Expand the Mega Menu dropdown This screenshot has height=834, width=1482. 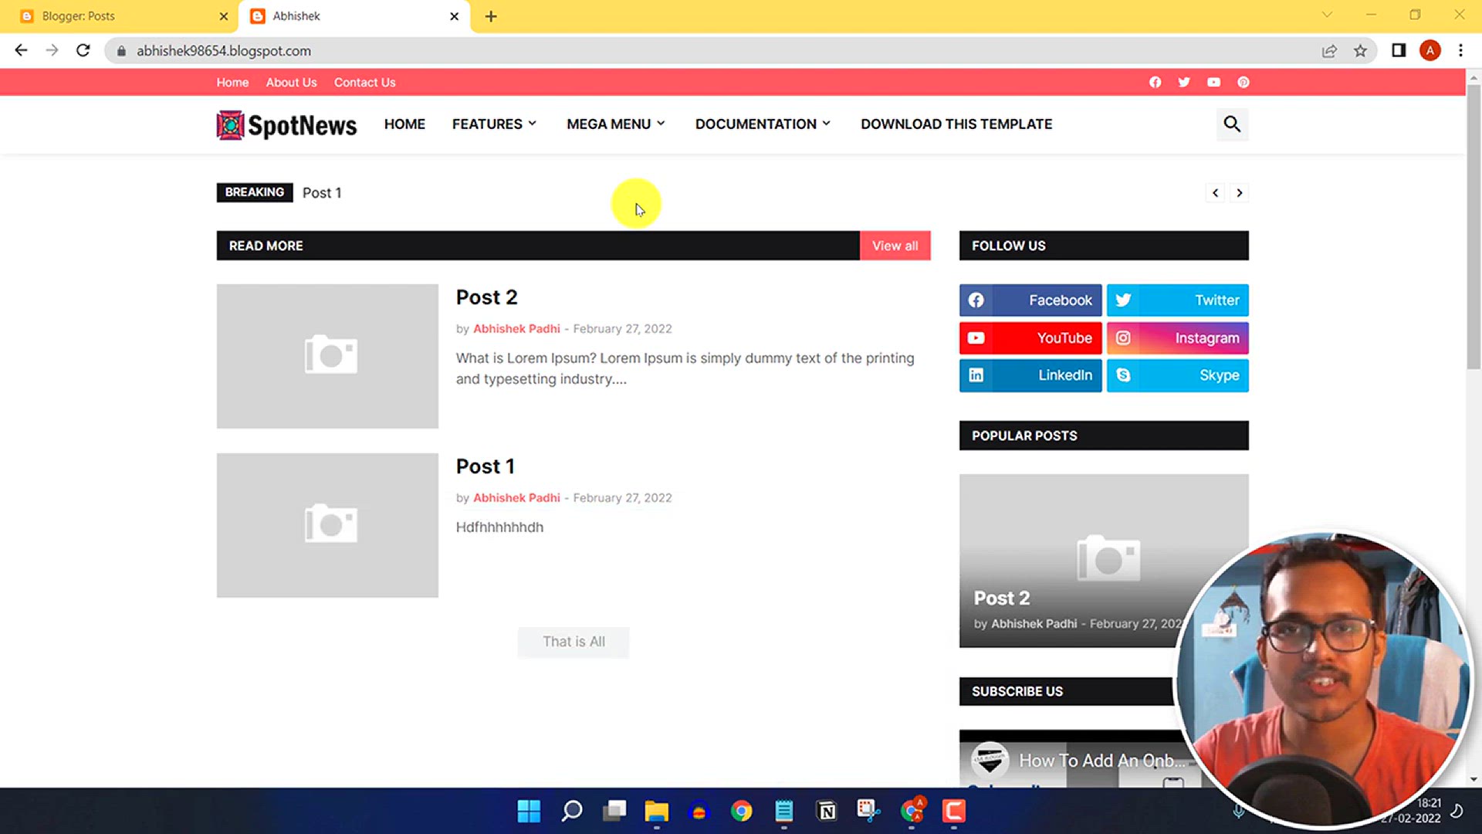[616, 124]
